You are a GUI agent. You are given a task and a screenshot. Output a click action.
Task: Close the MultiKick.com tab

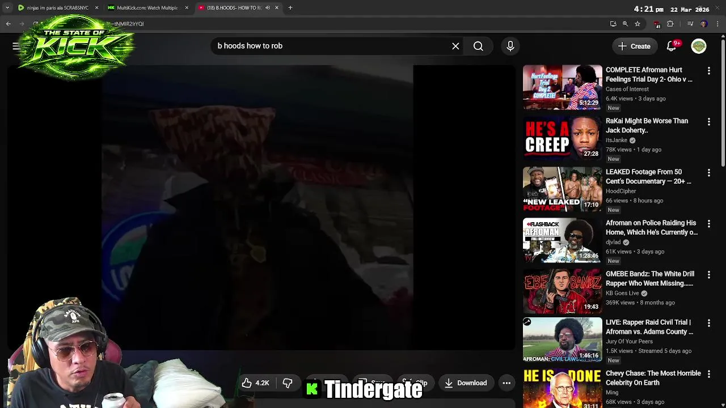[187, 8]
